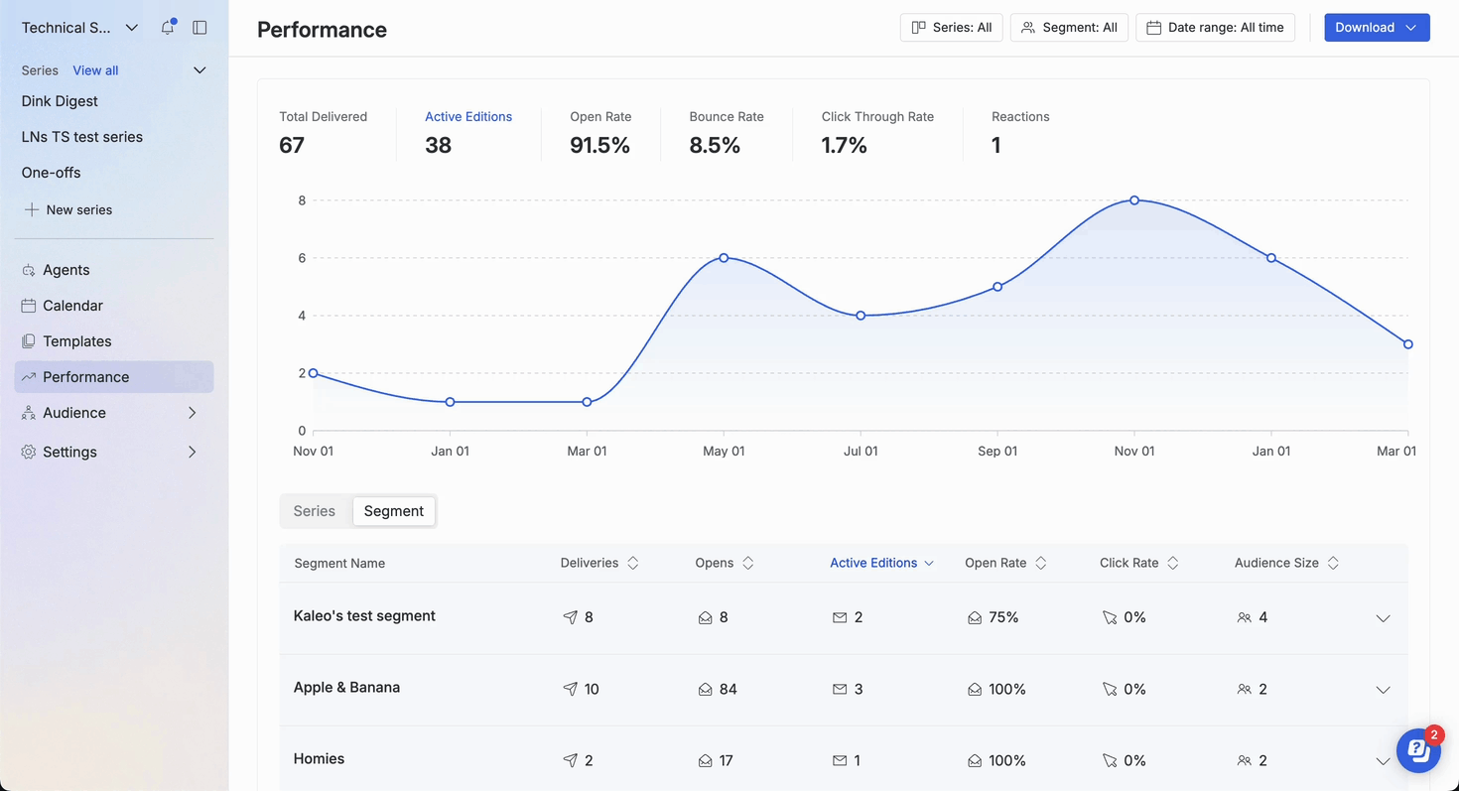Open Calendar from the sidebar
Image resolution: width=1459 pixels, height=791 pixels.
pos(72,306)
